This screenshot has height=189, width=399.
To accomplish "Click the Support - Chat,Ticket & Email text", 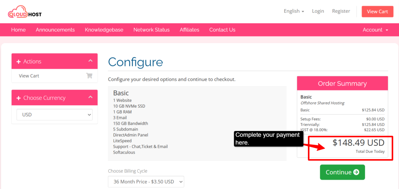I will click(140, 147).
